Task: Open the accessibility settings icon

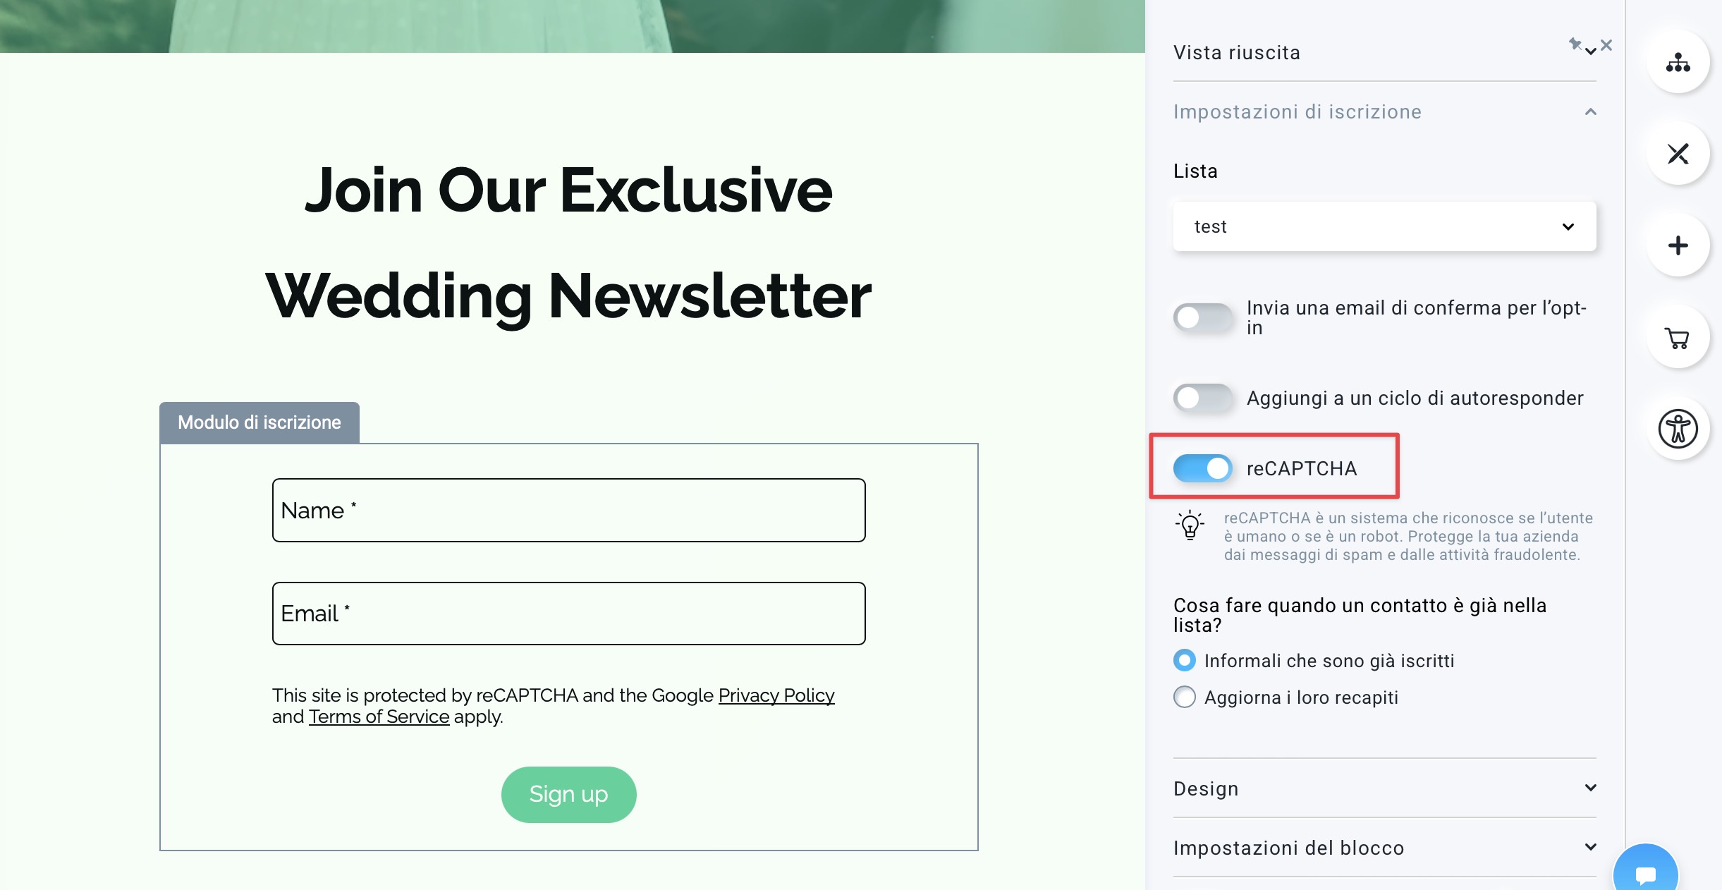Action: (x=1678, y=429)
